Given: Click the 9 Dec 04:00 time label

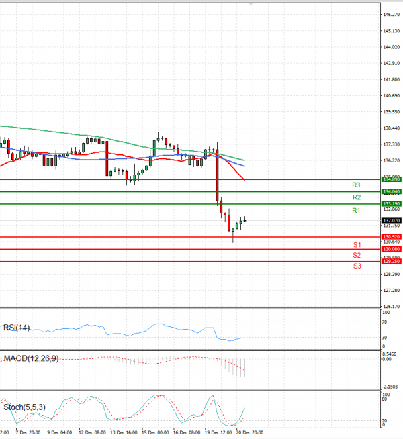Looking at the screenshot, I should [x=59, y=432].
